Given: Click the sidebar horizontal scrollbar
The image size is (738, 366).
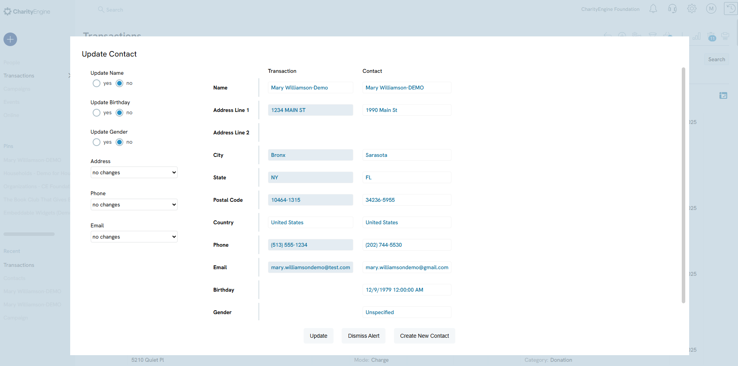Looking at the screenshot, I should (x=29, y=234).
